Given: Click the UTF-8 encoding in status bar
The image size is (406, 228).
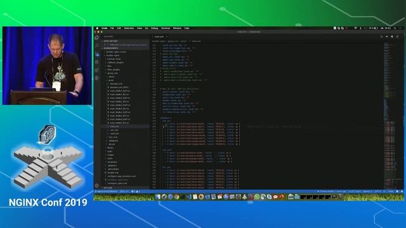Looking at the screenshot, I should (377, 191).
